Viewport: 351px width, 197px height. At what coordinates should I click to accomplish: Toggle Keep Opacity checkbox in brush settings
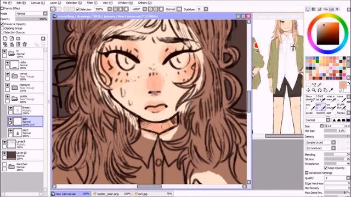tap(326, 168)
